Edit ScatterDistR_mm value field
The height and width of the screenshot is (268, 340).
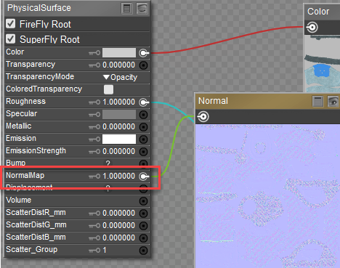118,213
